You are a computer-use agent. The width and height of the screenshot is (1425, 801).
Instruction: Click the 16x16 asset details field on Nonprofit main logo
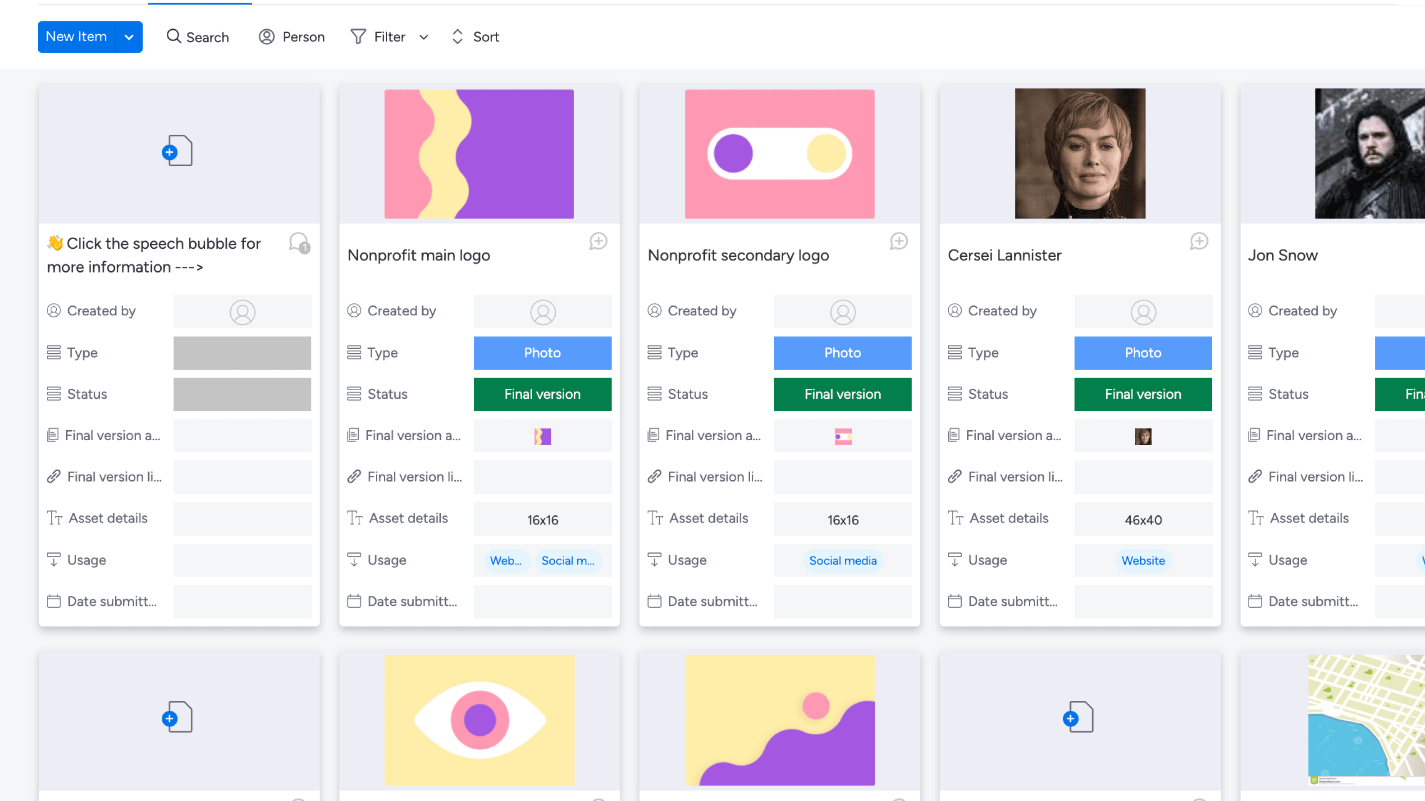(x=543, y=519)
